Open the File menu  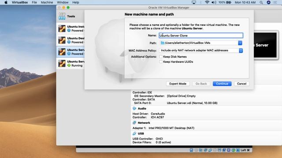(34, 2)
